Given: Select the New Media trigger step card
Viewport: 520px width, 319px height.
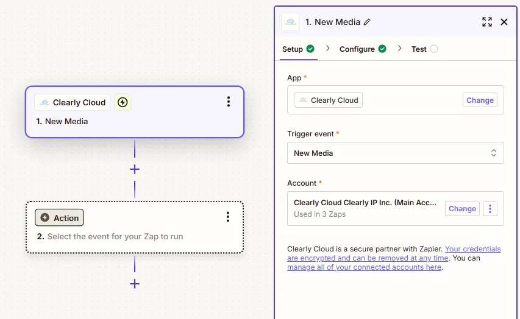Looking at the screenshot, I should pyautogui.click(x=135, y=112).
